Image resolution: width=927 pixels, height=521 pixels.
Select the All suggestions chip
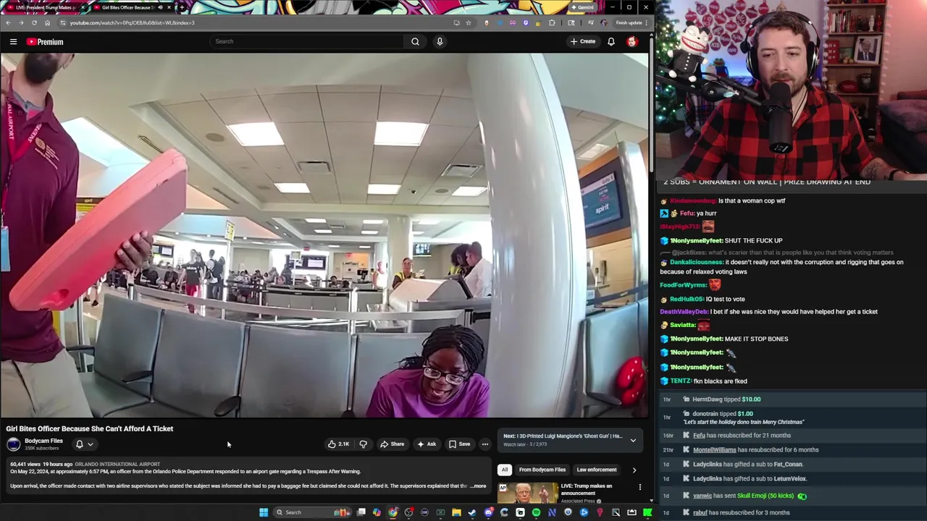pos(505,470)
